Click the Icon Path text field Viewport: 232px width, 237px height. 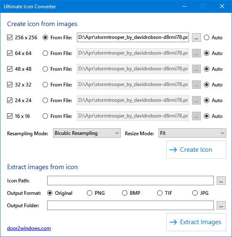pyautogui.click(x=130, y=180)
